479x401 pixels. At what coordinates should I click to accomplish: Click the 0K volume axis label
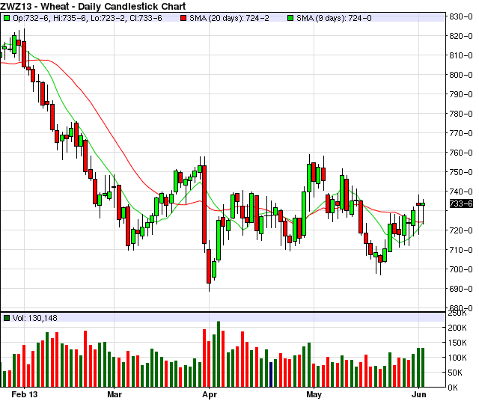click(x=453, y=388)
